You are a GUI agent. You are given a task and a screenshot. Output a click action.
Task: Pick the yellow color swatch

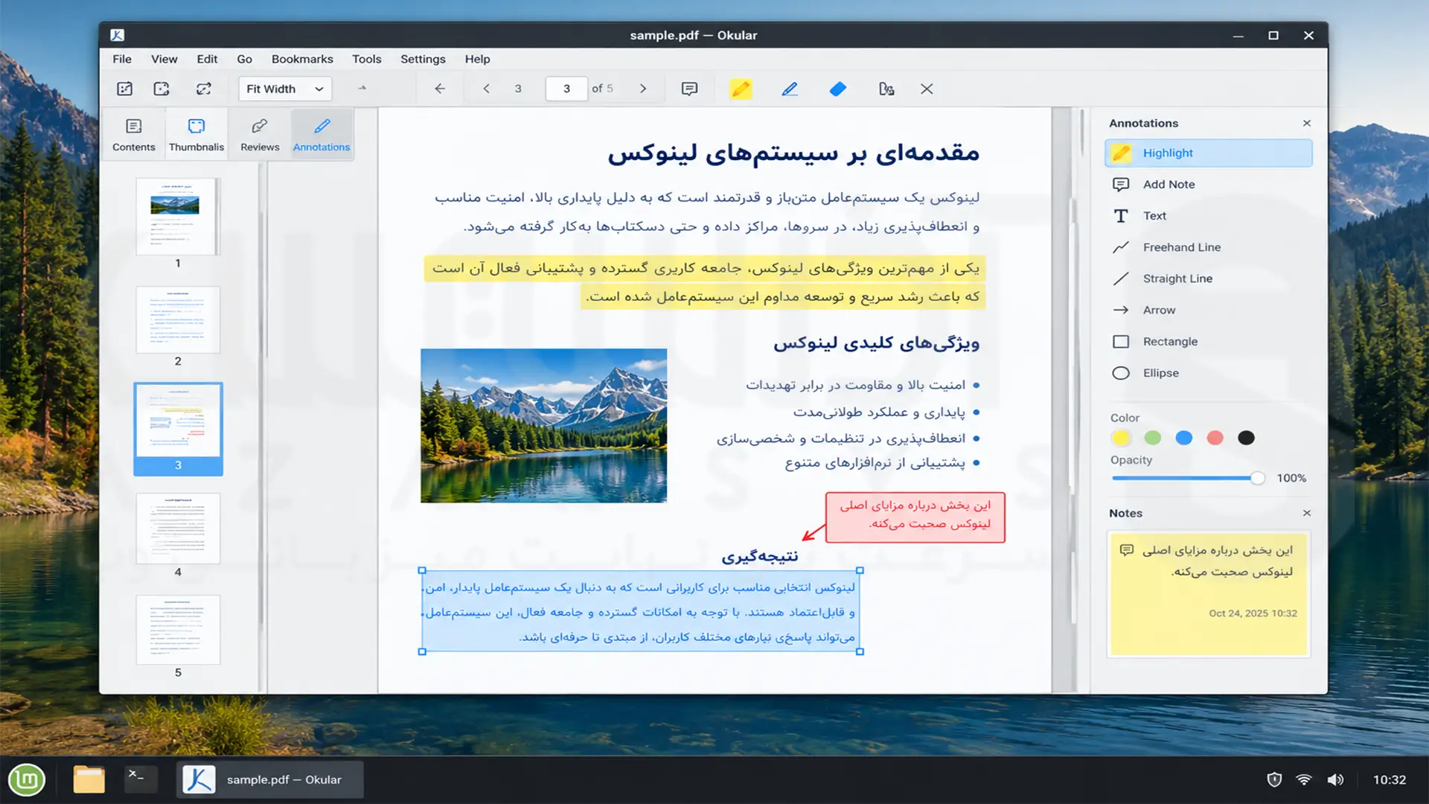[x=1121, y=438]
